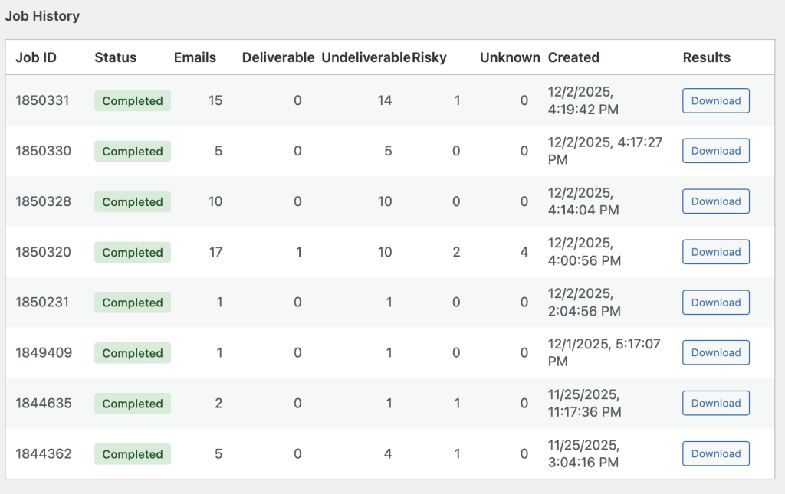Screen dimensions: 785x494
Task: Download results for job 1850331
Action: point(715,101)
